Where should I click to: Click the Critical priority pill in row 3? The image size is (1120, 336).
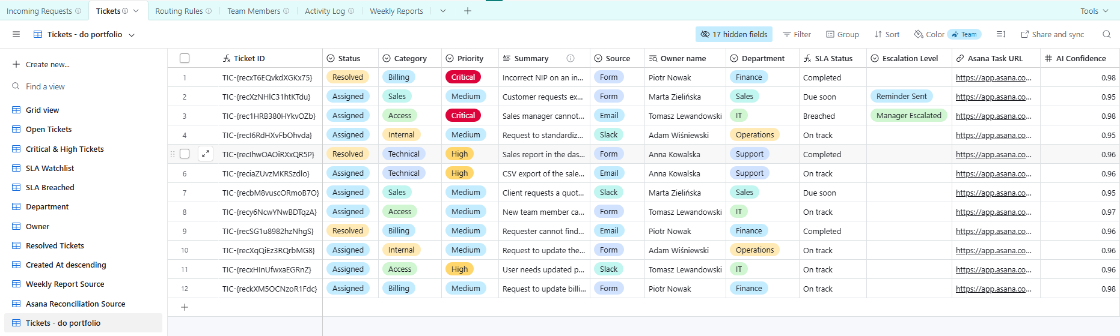coord(463,116)
